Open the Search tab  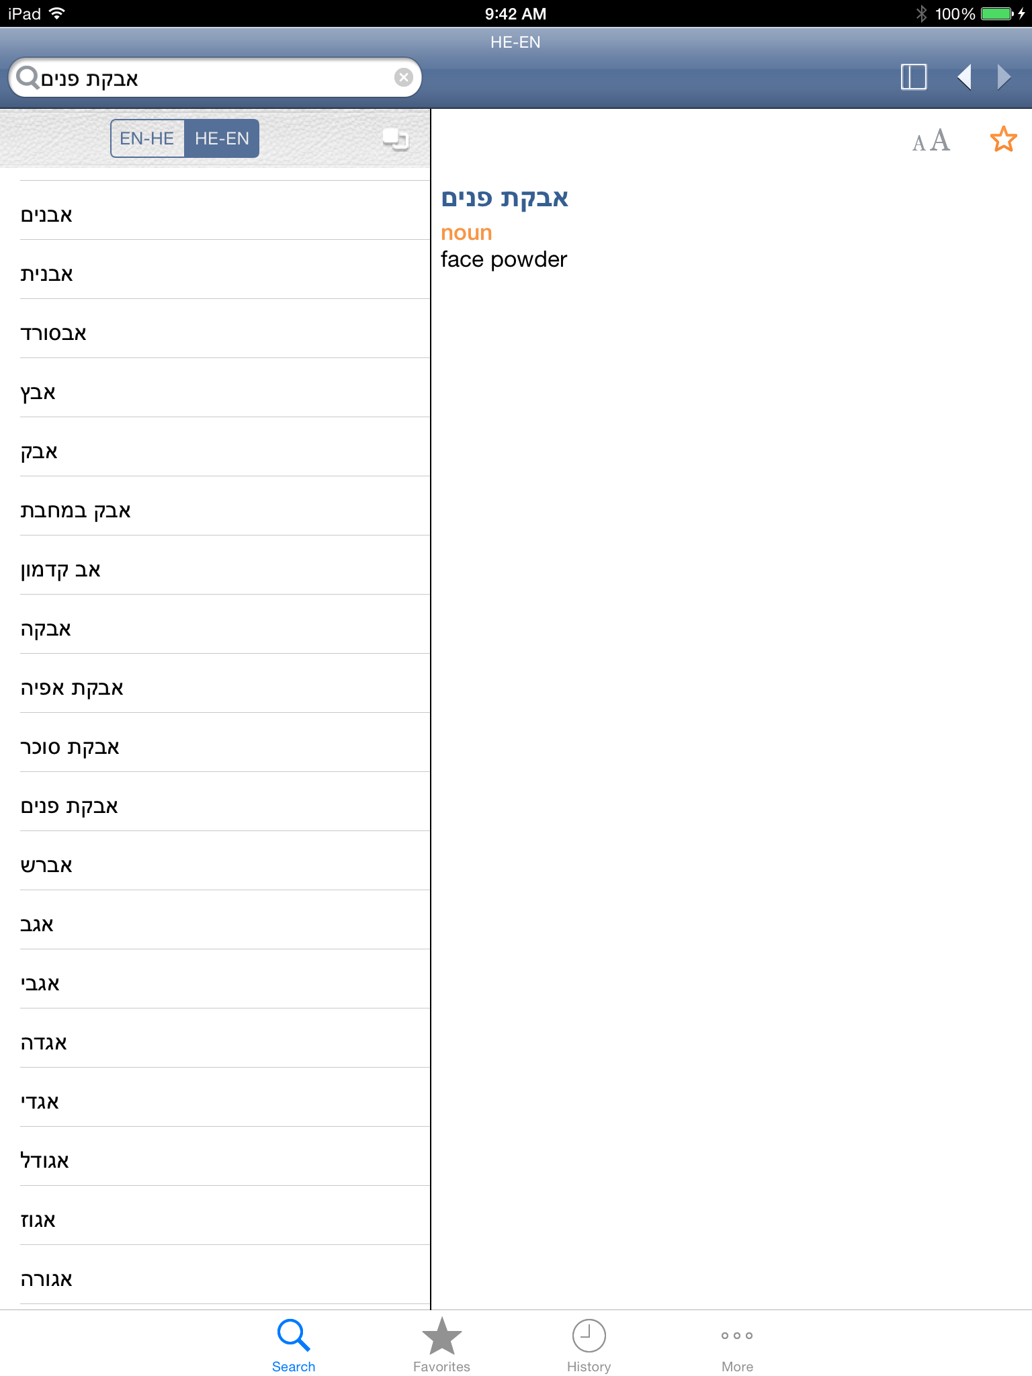pos(294,1344)
